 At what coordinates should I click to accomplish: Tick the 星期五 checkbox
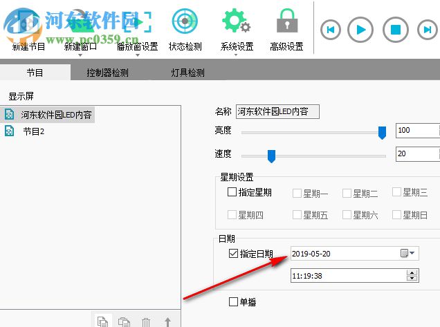[x=297, y=215]
